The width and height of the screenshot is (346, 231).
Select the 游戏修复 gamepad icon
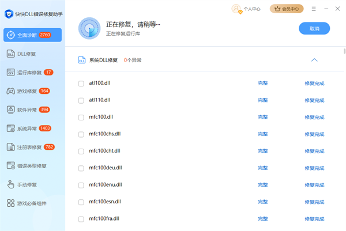[10, 91]
